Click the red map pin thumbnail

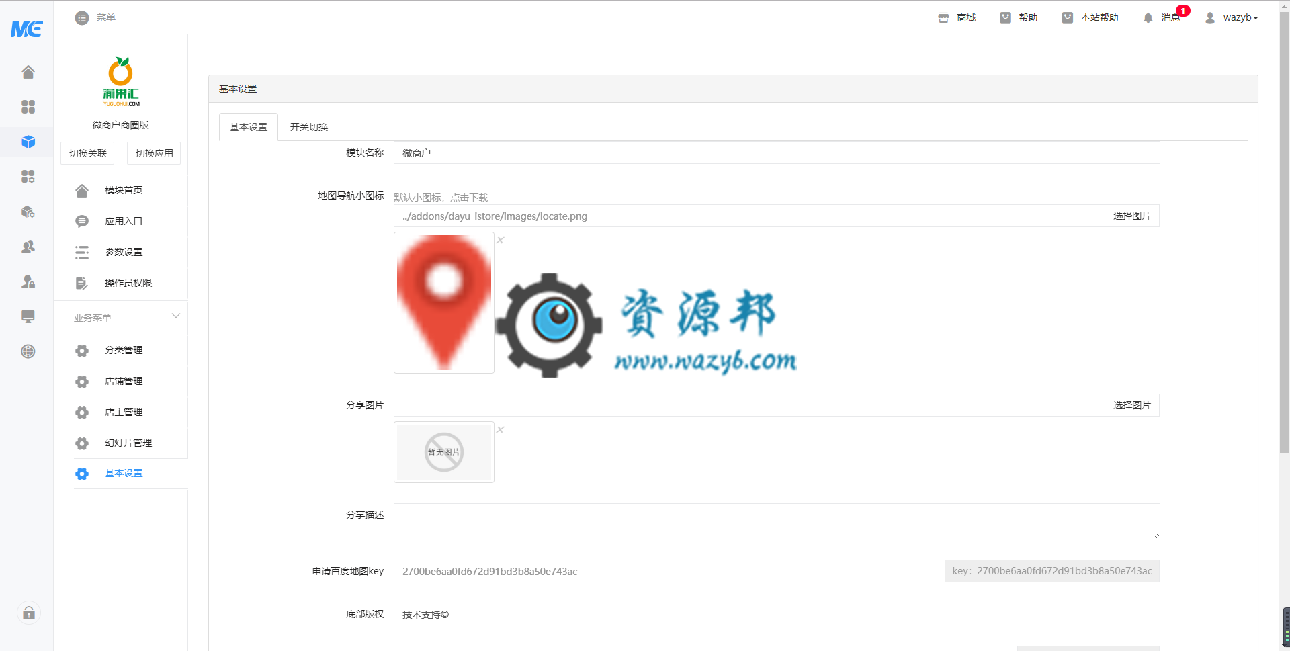coord(444,302)
